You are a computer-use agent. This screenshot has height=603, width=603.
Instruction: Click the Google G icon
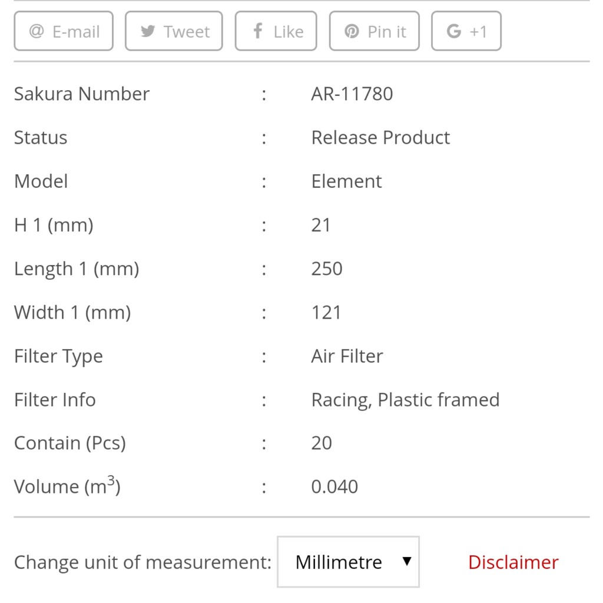click(x=453, y=31)
